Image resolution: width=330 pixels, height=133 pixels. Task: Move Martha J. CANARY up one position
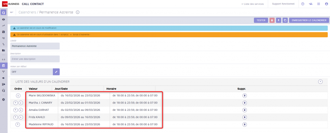coord(15,103)
